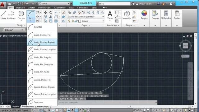Open the Paramétrico ribbon tab
The width and height of the screenshot is (199, 112).
tap(60, 7)
